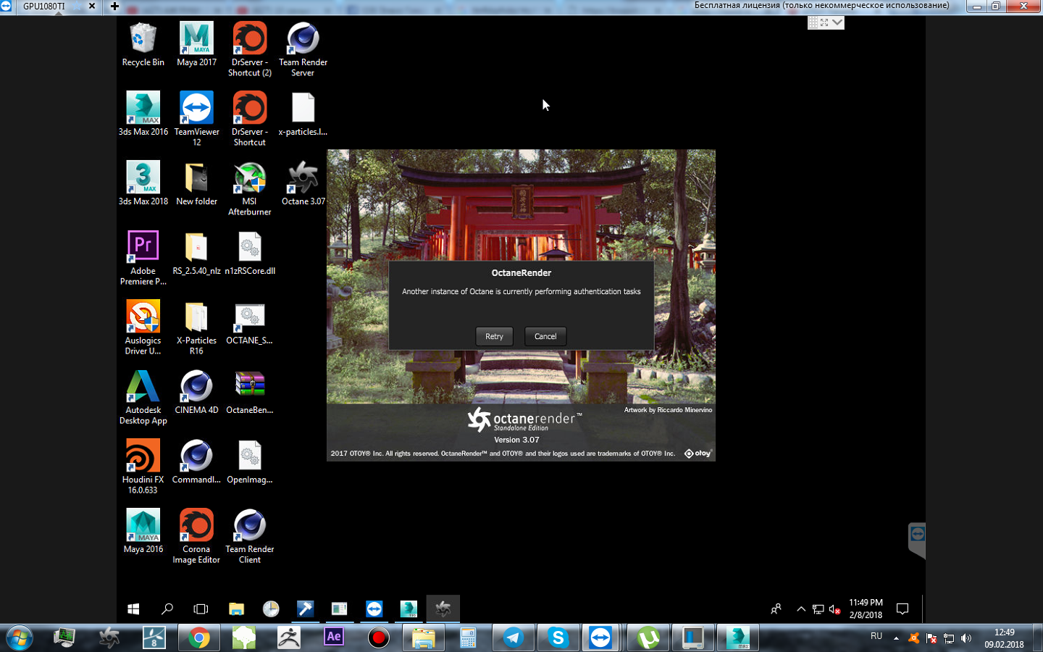Select the OpenImag... file icon
Screen dimensions: 1043x652
pos(250,461)
